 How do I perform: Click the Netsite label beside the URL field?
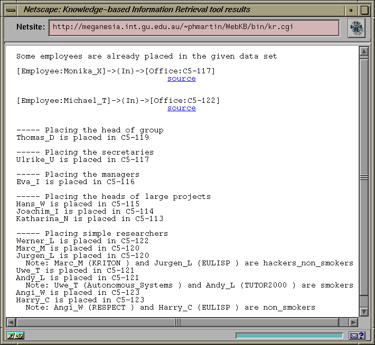(30, 27)
